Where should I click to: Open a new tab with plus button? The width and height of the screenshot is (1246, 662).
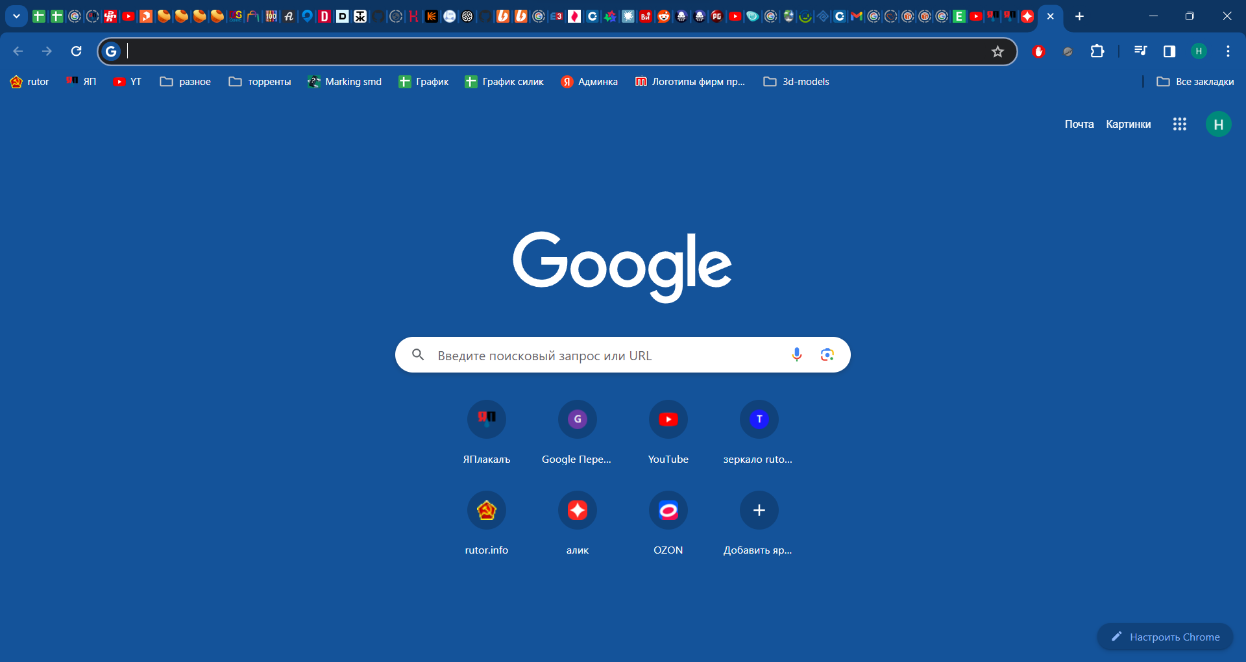coord(1079,16)
